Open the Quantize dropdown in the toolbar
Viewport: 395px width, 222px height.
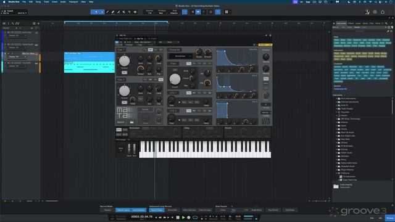pos(149,12)
